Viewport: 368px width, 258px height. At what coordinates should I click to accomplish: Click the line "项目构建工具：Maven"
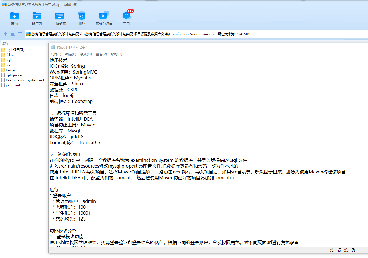(72, 125)
